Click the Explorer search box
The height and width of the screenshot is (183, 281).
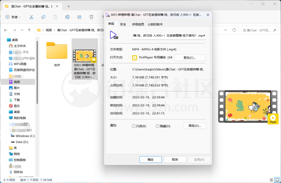[x=259, y=30]
